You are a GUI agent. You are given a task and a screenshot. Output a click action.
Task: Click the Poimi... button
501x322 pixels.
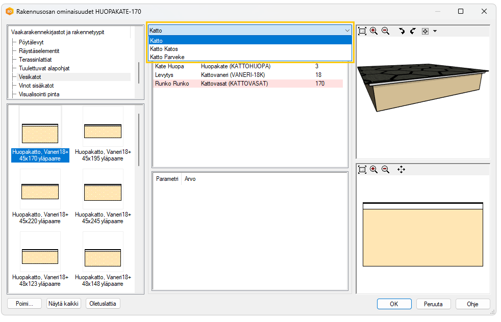(24, 304)
